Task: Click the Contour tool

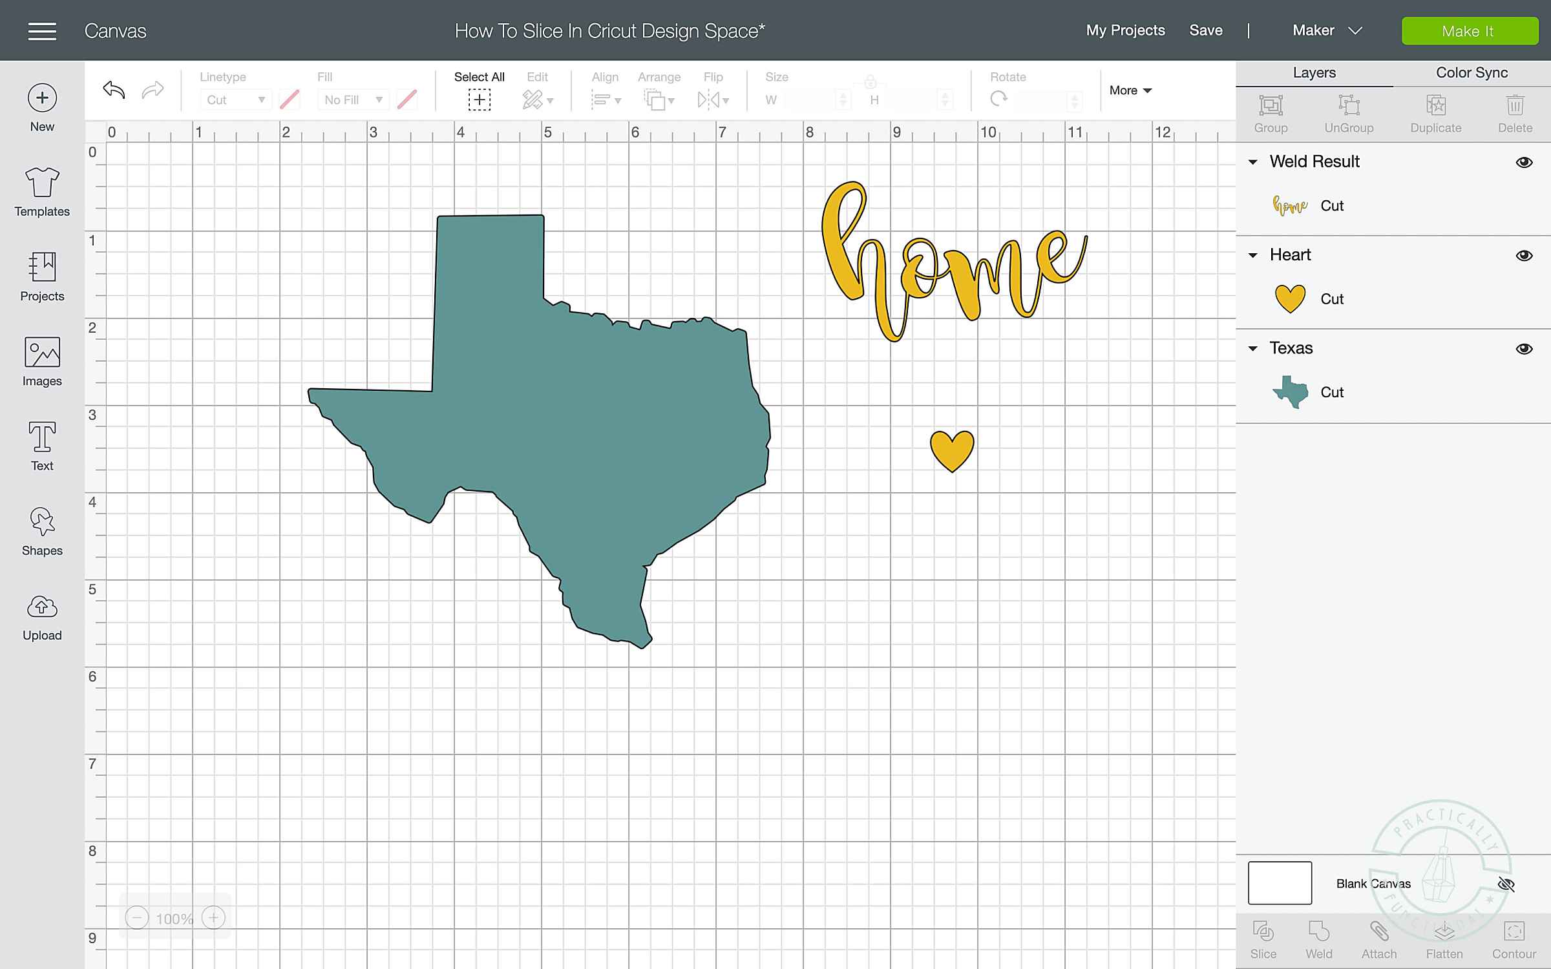Action: pos(1514,940)
